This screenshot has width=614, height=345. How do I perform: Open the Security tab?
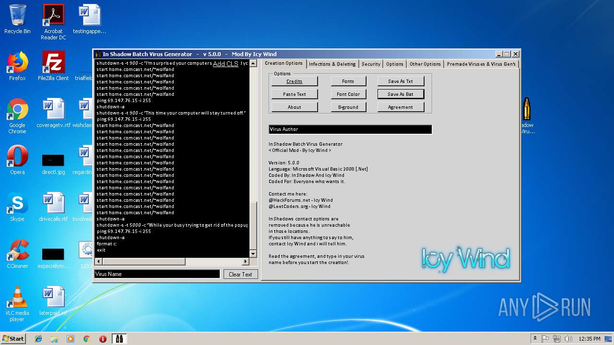click(371, 64)
